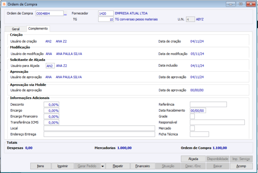Minimize the Ordem de Compra window
The image size is (258, 173).
pos(231,4)
